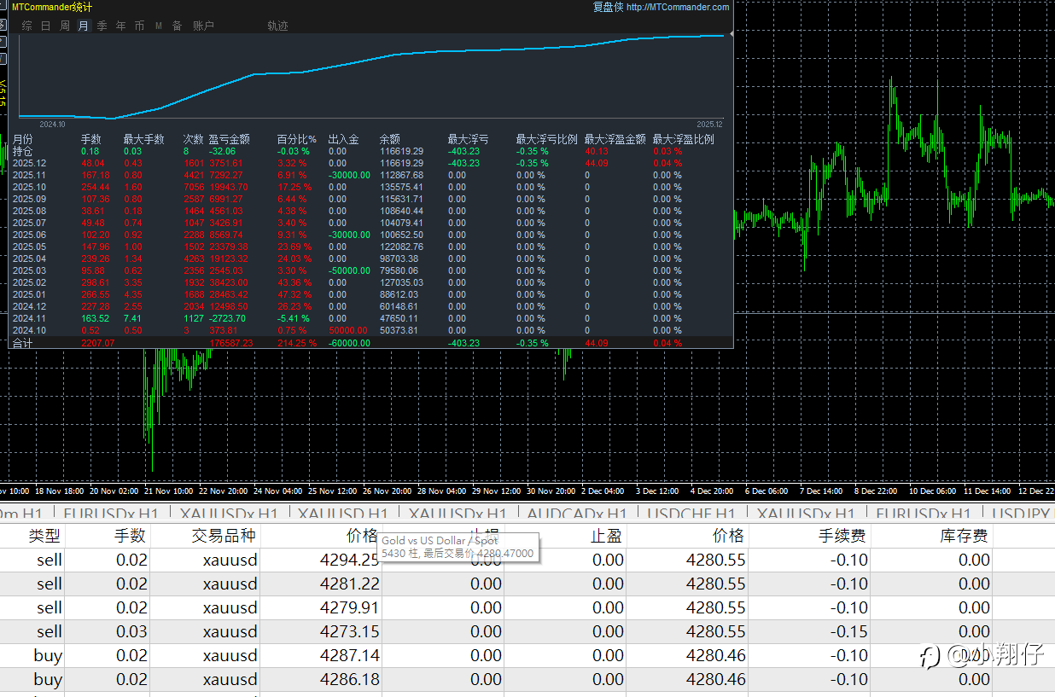Click the M icon in statistics toolbar
The image size is (1055, 697).
coord(159,26)
